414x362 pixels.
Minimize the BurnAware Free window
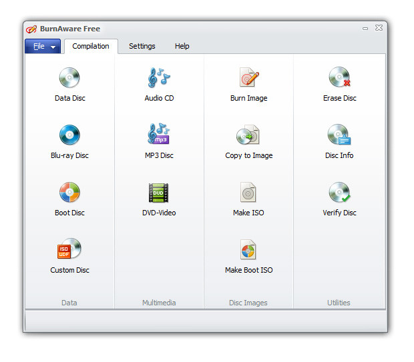pyautogui.click(x=365, y=29)
